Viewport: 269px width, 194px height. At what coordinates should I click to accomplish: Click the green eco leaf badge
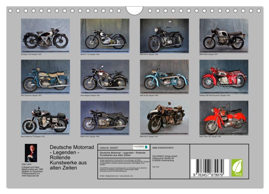tap(237, 168)
